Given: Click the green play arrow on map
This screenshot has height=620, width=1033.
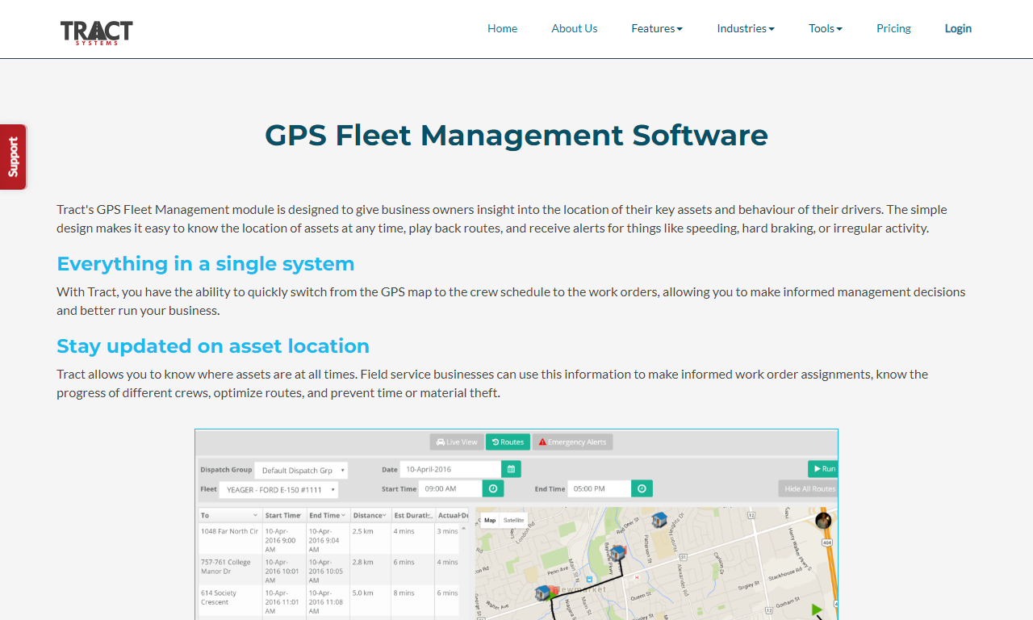Looking at the screenshot, I should [817, 609].
